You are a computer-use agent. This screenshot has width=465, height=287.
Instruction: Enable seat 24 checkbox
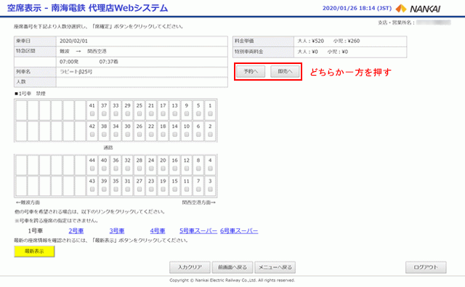(151, 169)
